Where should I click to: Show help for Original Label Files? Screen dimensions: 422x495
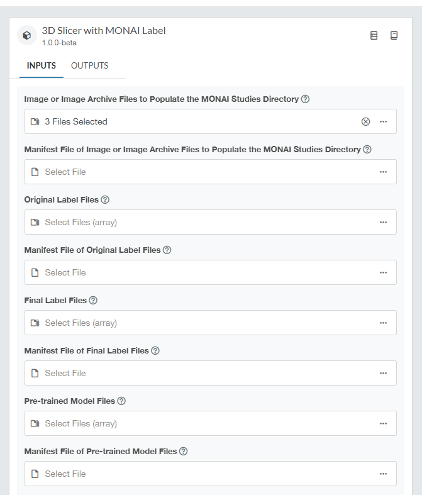click(105, 200)
